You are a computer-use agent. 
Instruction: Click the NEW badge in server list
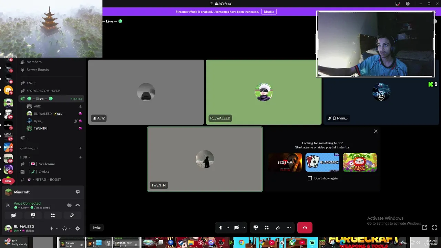click(8, 181)
